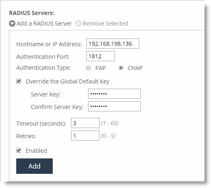The image size is (211, 188).
Task: Focus the Server Key password field
Action: click(114, 94)
